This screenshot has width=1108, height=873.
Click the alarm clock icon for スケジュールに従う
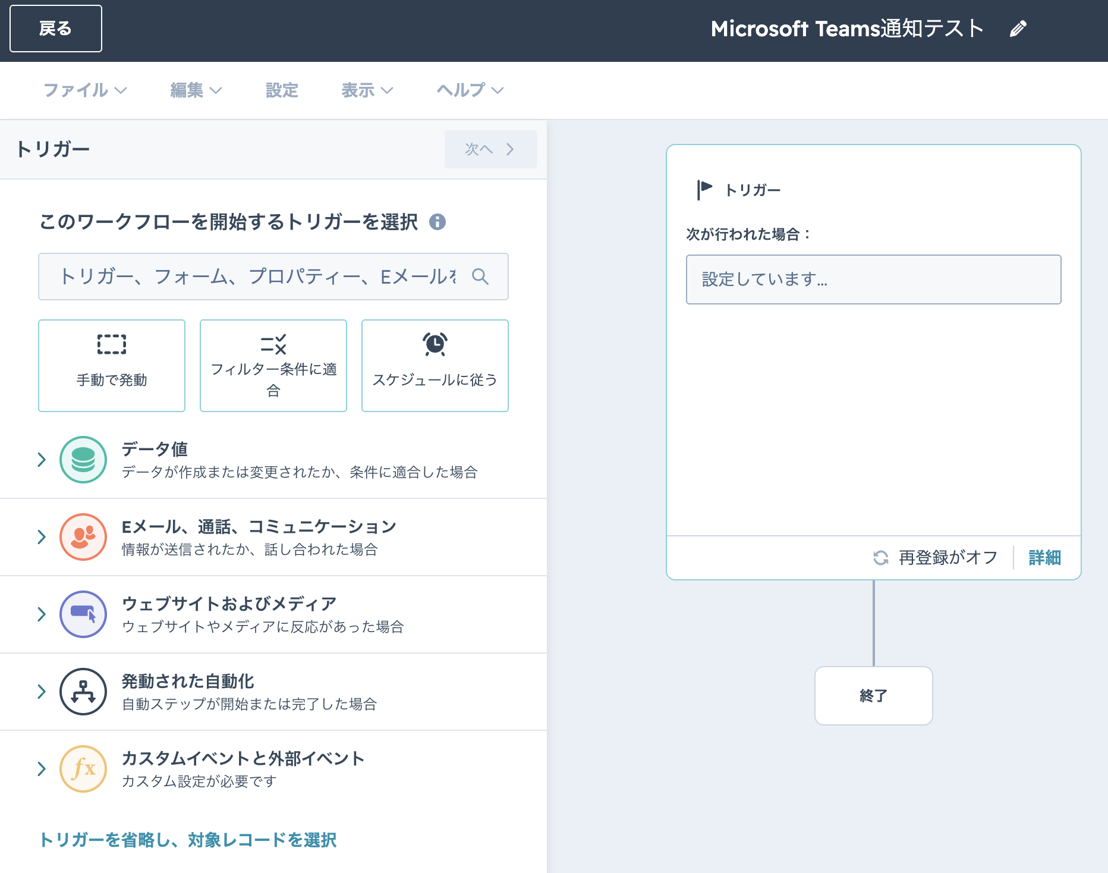435,344
